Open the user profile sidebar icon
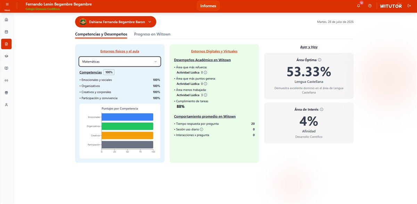 6,104
